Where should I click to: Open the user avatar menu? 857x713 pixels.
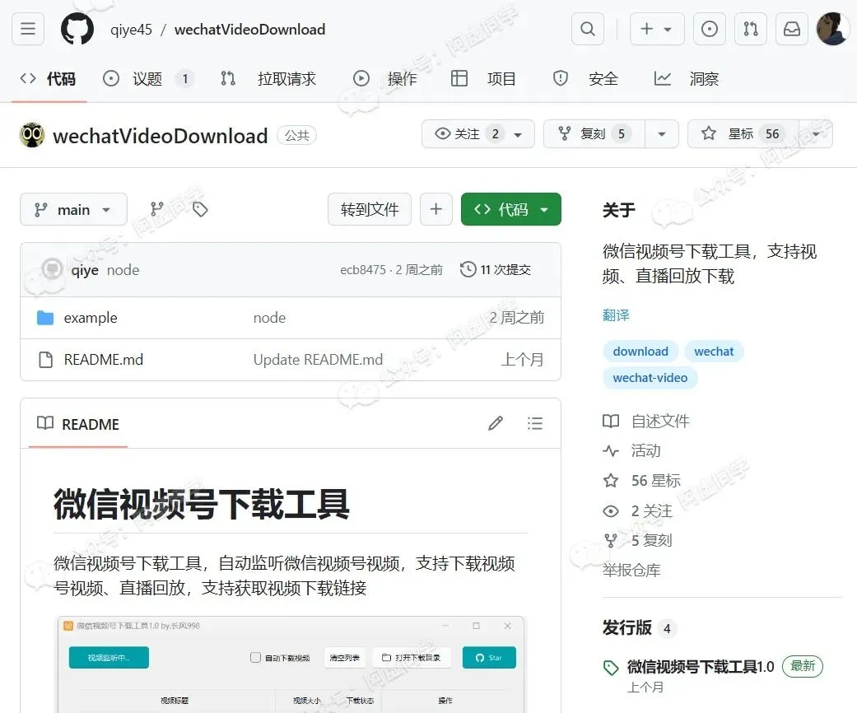click(832, 29)
